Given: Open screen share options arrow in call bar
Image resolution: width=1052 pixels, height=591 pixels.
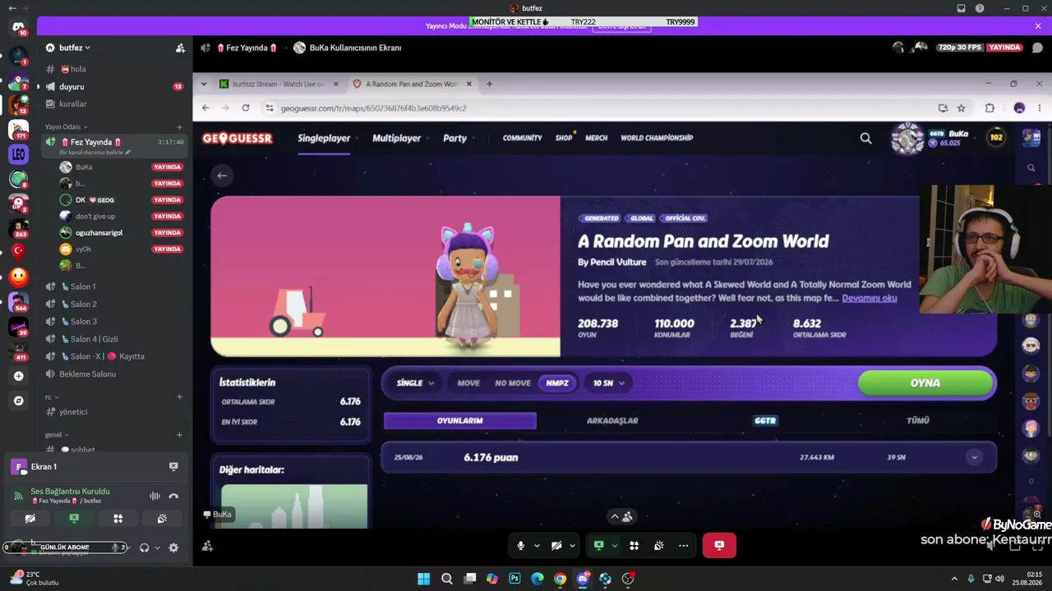Looking at the screenshot, I should (x=614, y=545).
